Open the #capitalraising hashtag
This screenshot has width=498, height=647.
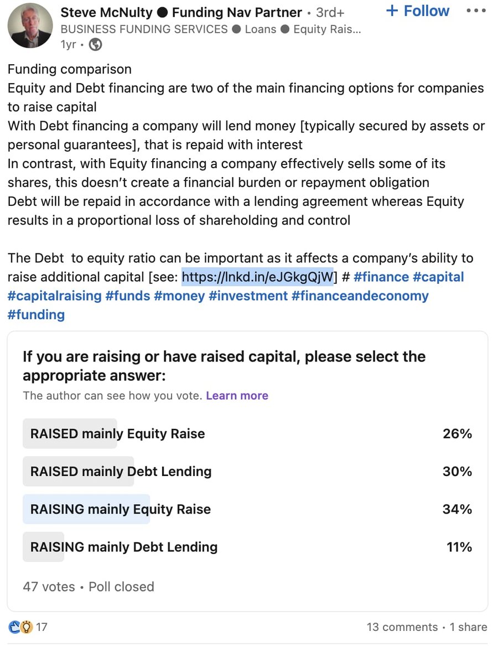tap(54, 296)
